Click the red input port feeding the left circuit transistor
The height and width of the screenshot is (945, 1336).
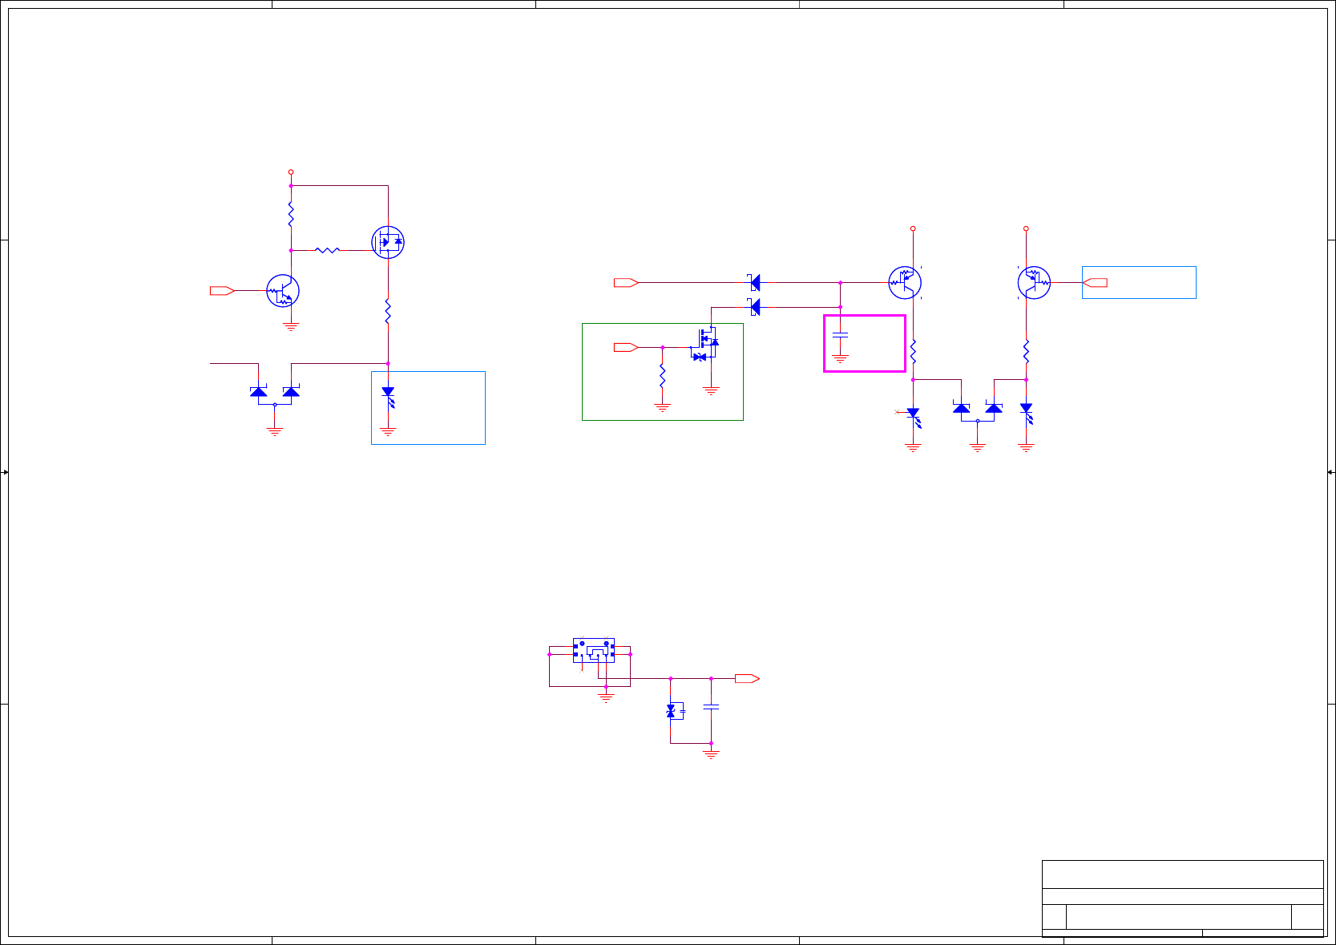222,290
